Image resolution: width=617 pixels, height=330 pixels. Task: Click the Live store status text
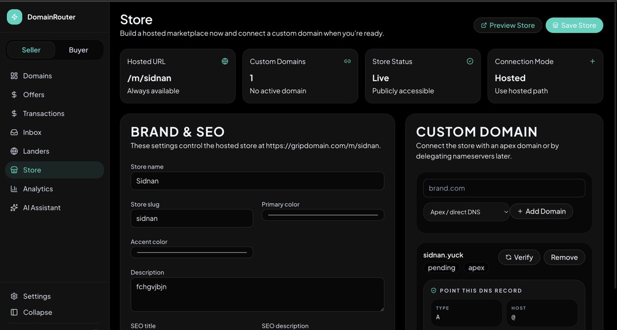pos(380,78)
